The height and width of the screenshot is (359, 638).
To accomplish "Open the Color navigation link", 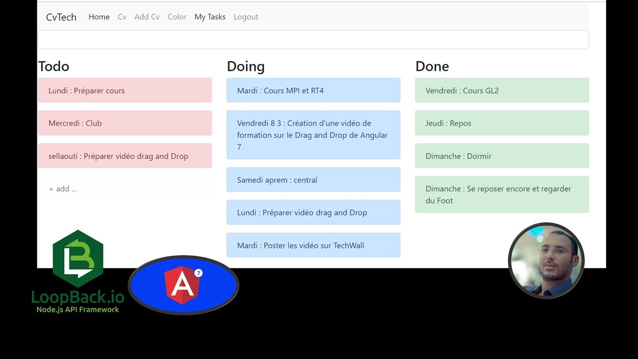I will pyautogui.click(x=177, y=17).
